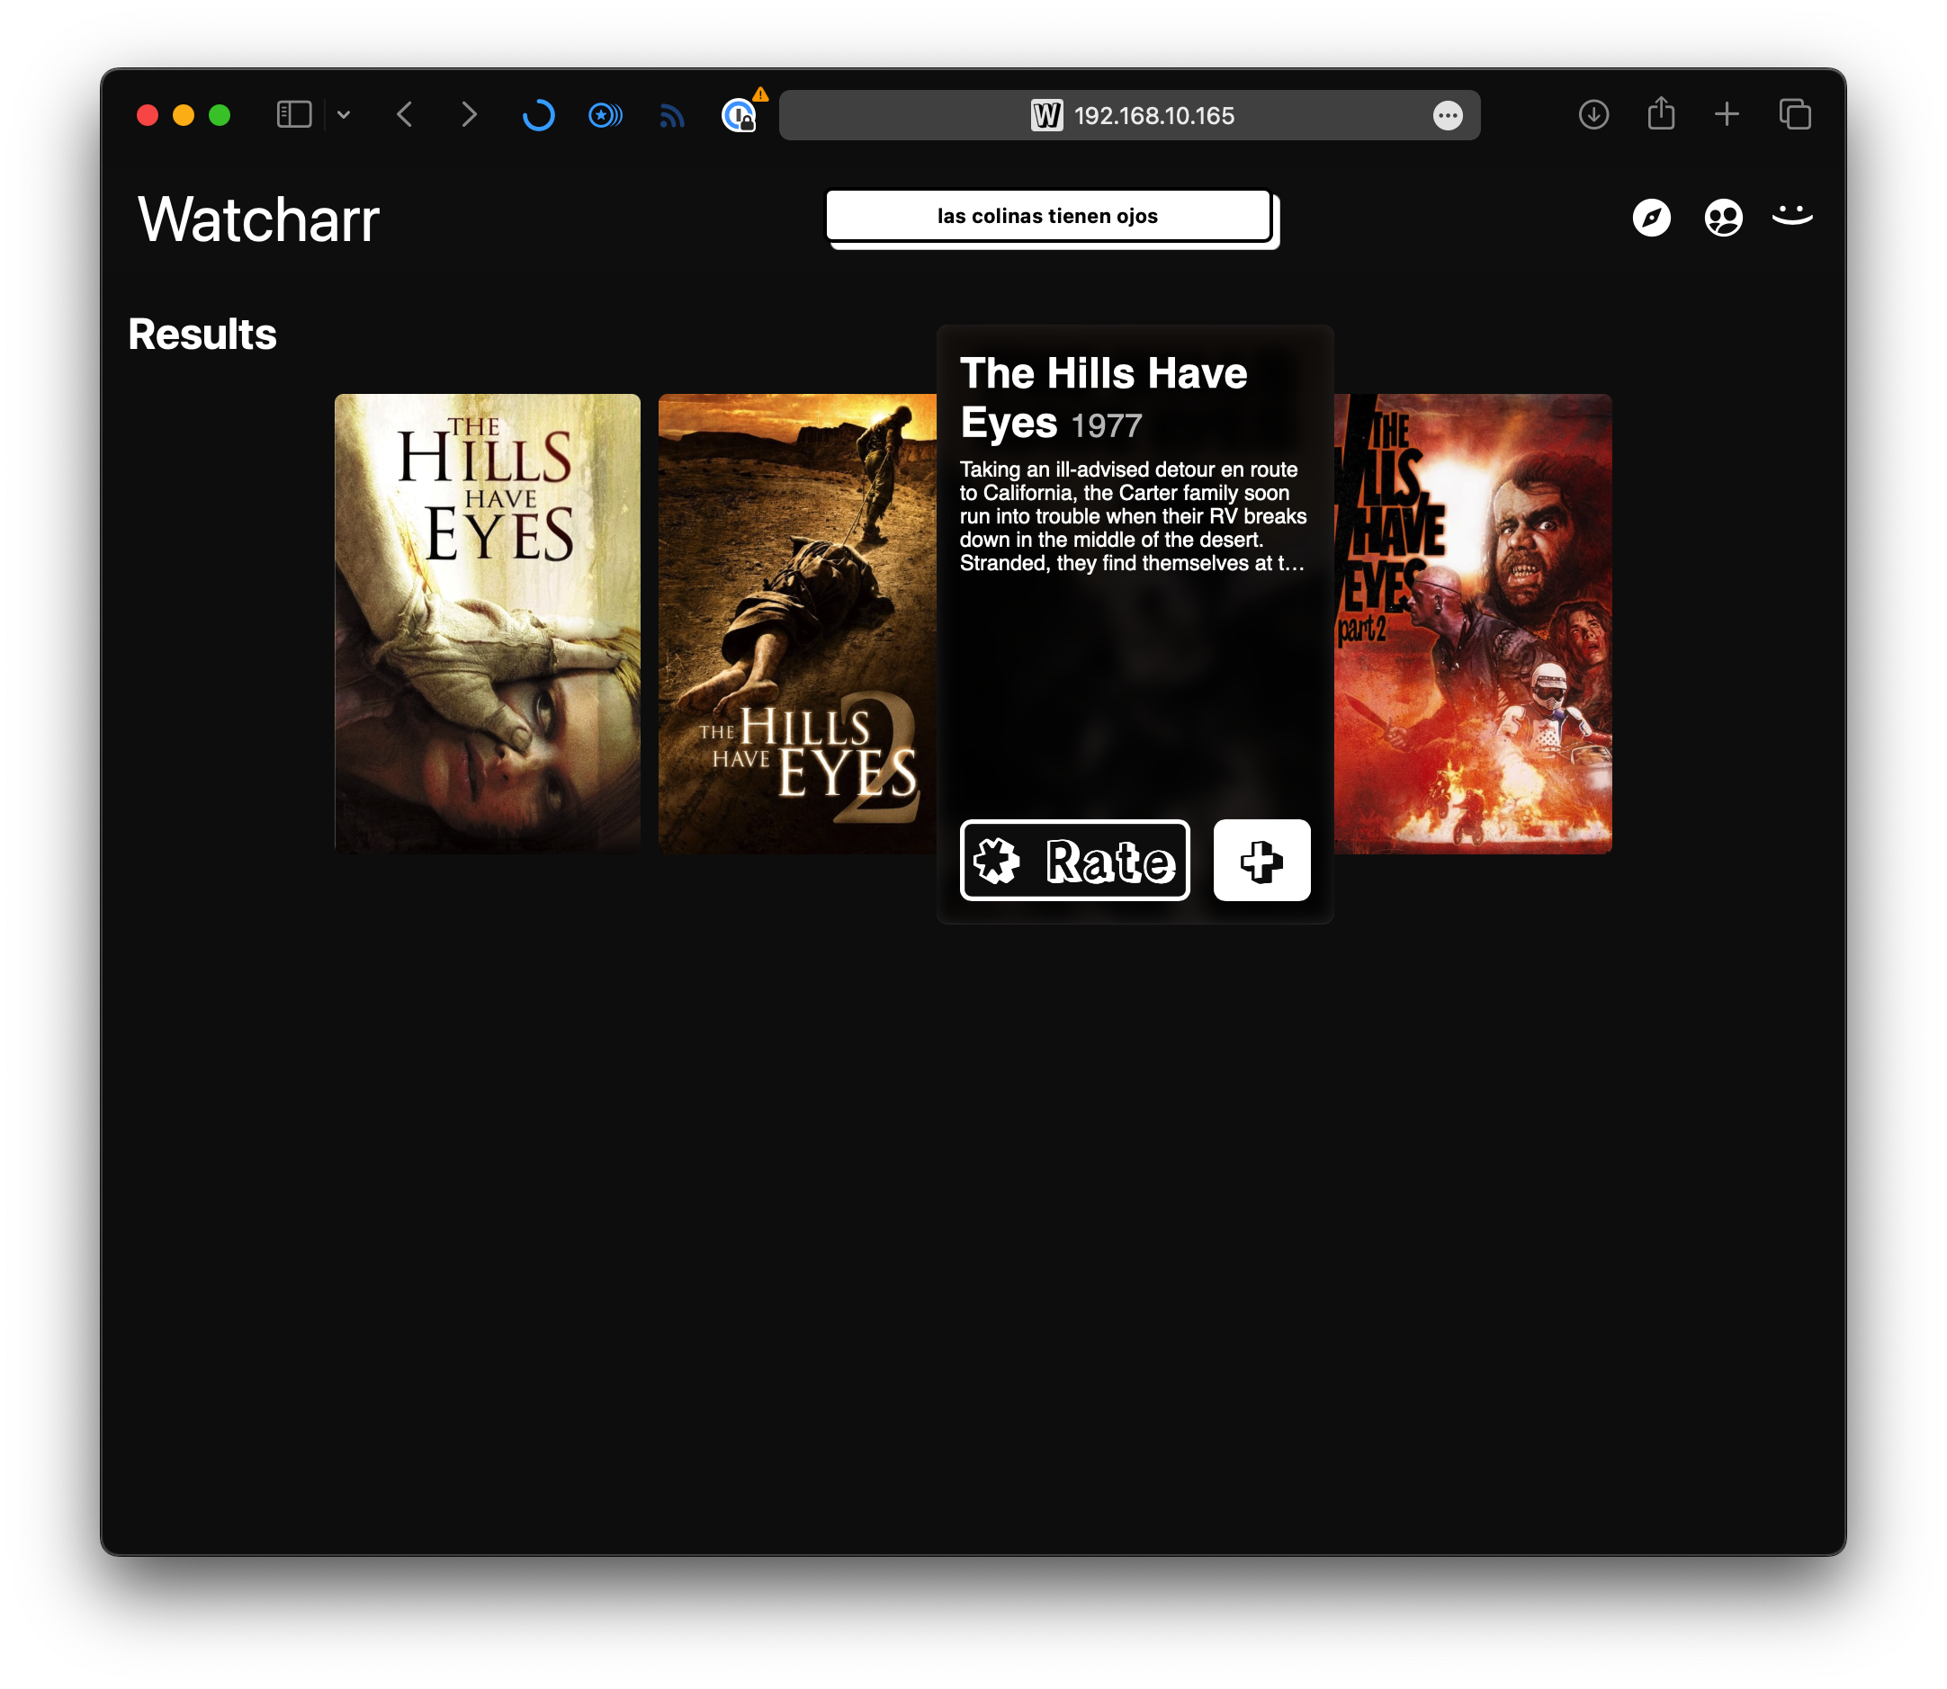
Task: Expand the sidebar dropdown chevron
Action: [344, 115]
